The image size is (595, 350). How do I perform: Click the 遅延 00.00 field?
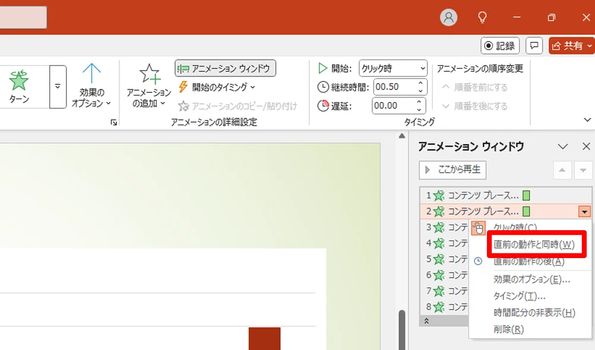click(x=393, y=106)
